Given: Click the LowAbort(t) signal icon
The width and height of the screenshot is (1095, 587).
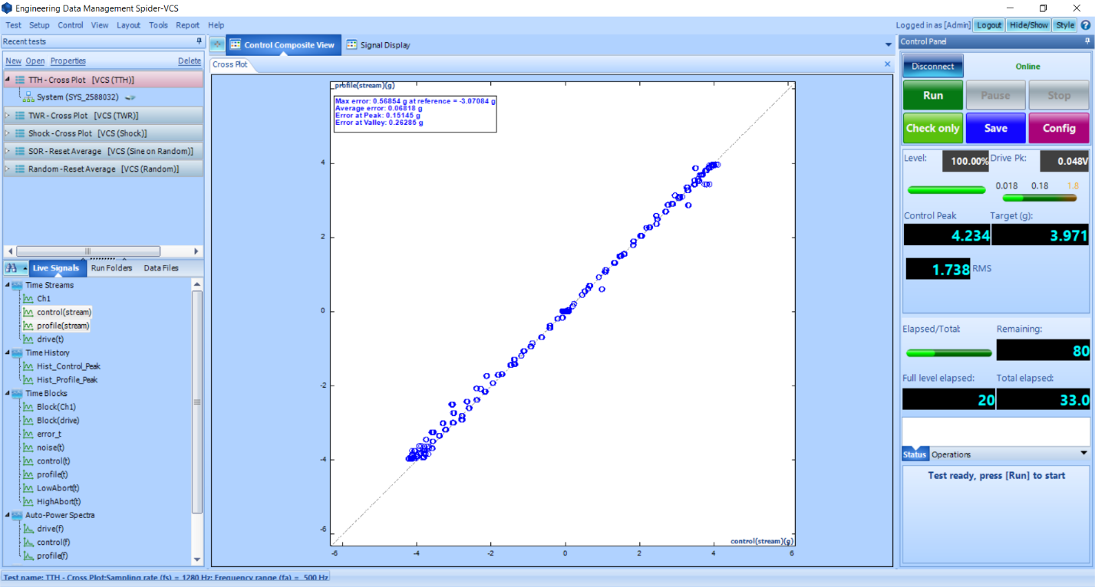Looking at the screenshot, I should [29, 488].
